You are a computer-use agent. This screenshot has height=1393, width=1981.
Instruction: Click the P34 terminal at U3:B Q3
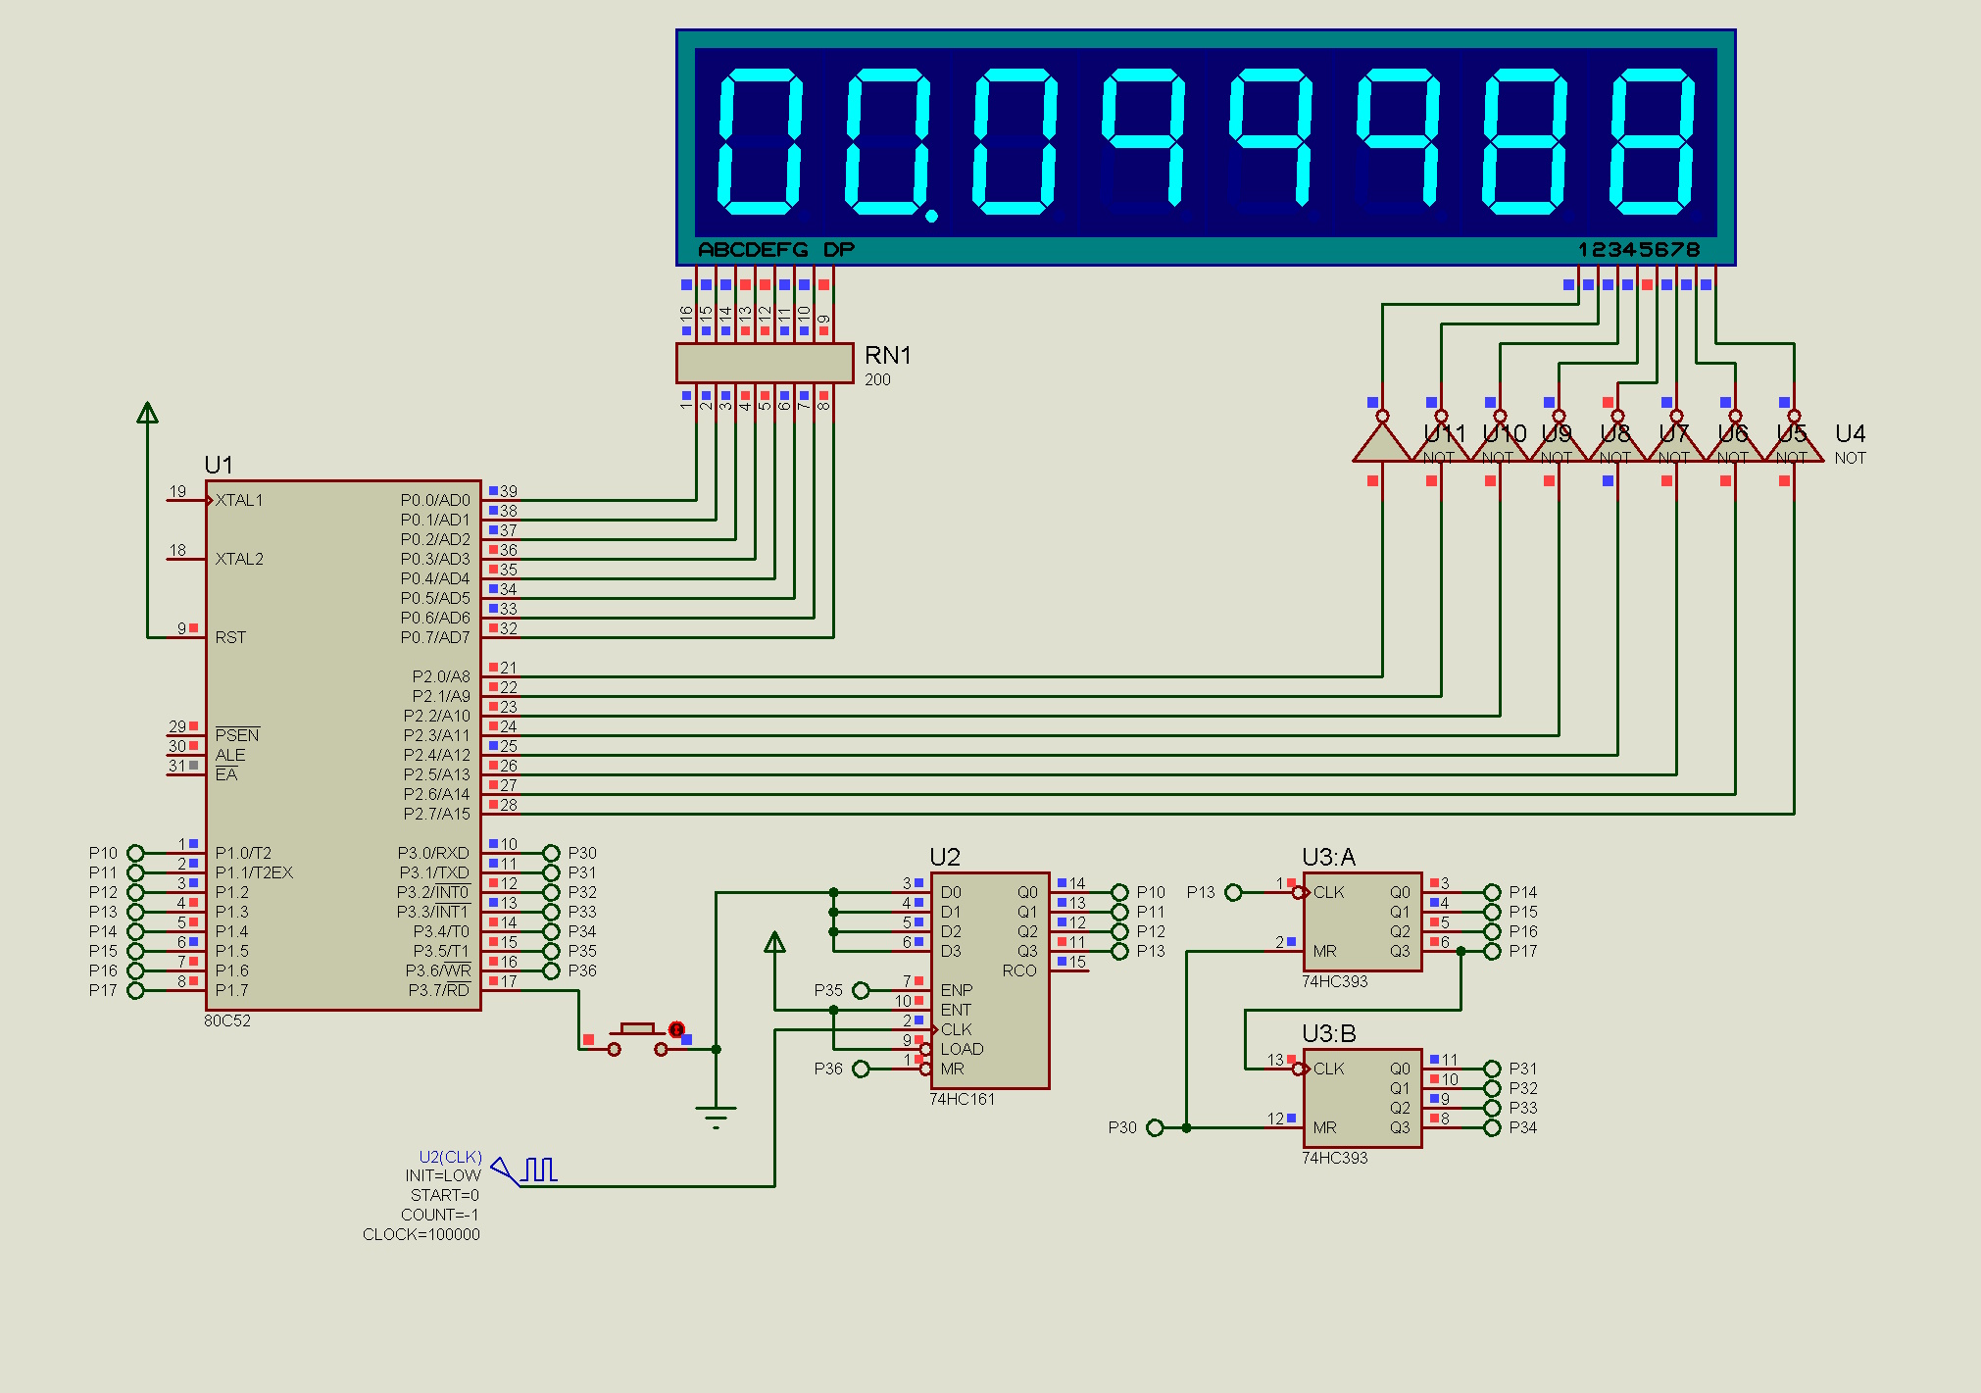point(1492,1127)
